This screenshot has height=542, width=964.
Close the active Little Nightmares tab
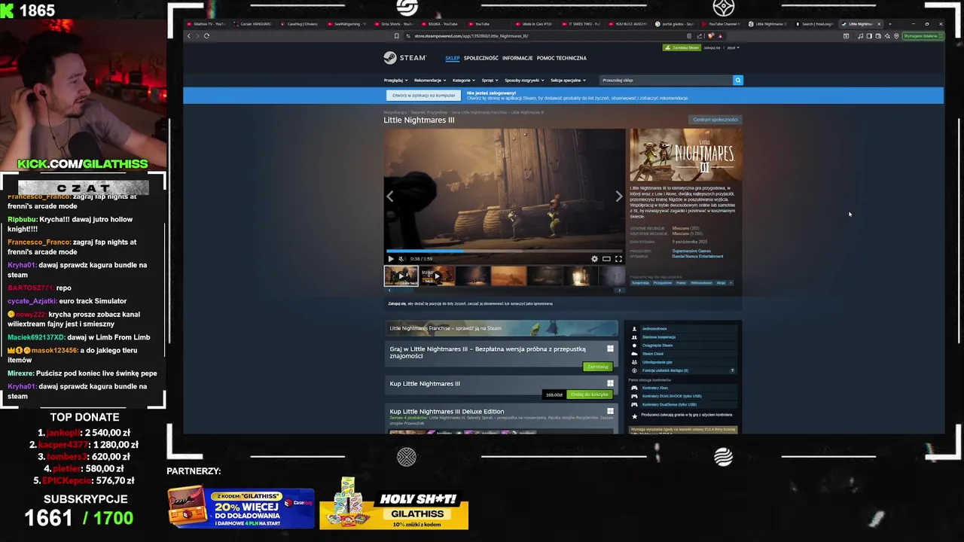coord(878,24)
